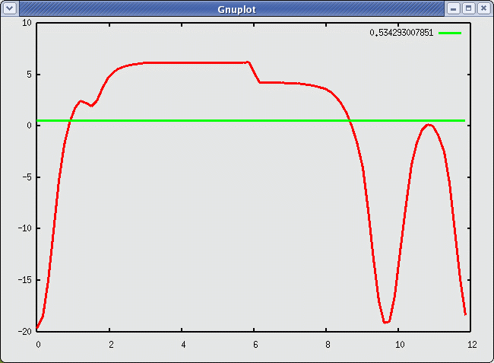Click the y-axis tick label 10
This screenshot has height=363, width=494.
coord(27,23)
